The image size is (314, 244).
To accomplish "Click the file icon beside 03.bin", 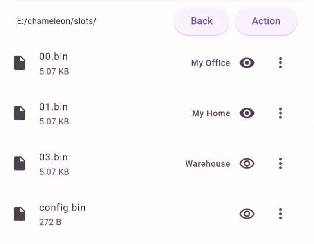I will [x=20, y=163].
